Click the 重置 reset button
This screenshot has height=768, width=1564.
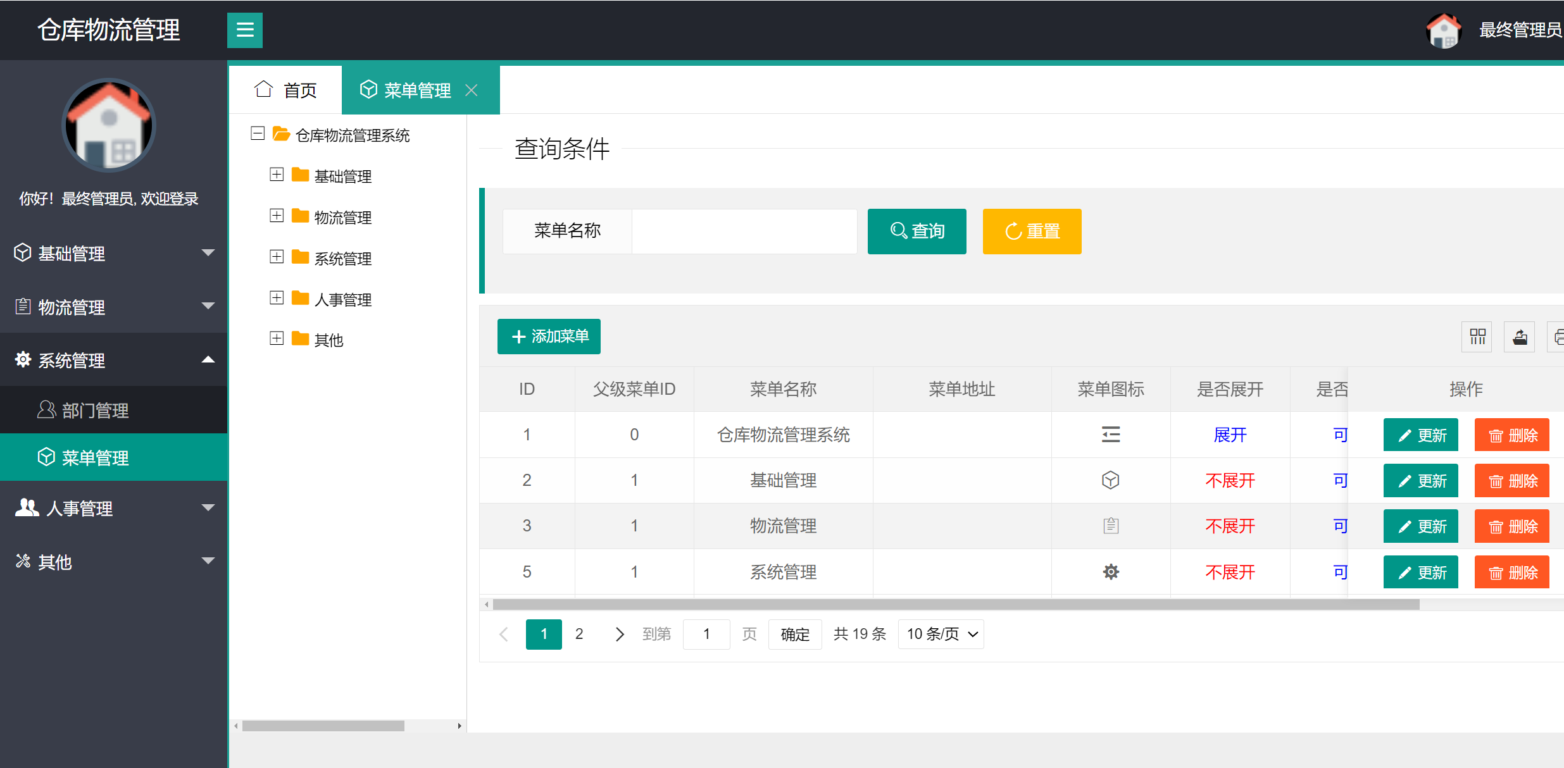1032,231
